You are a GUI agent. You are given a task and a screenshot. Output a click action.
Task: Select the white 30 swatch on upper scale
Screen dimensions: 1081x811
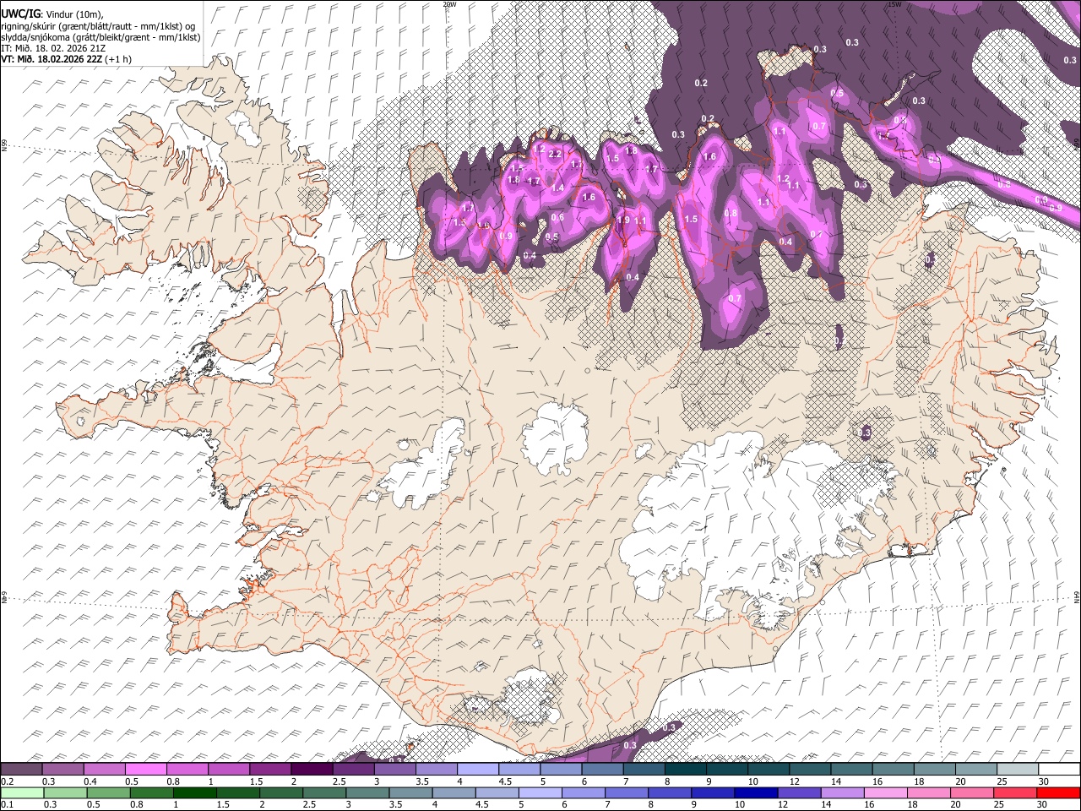(x=1058, y=770)
